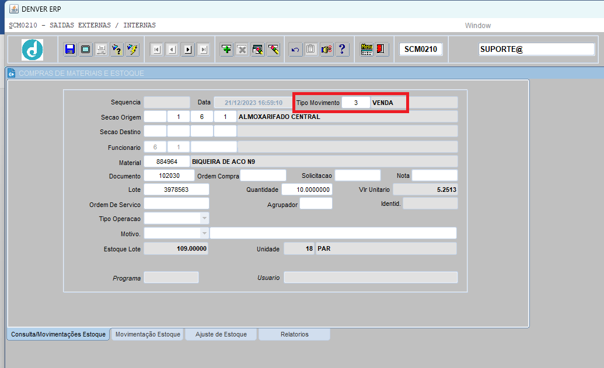Click Estoque Lote field 109.00000
This screenshot has height=368, width=604.
176,248
